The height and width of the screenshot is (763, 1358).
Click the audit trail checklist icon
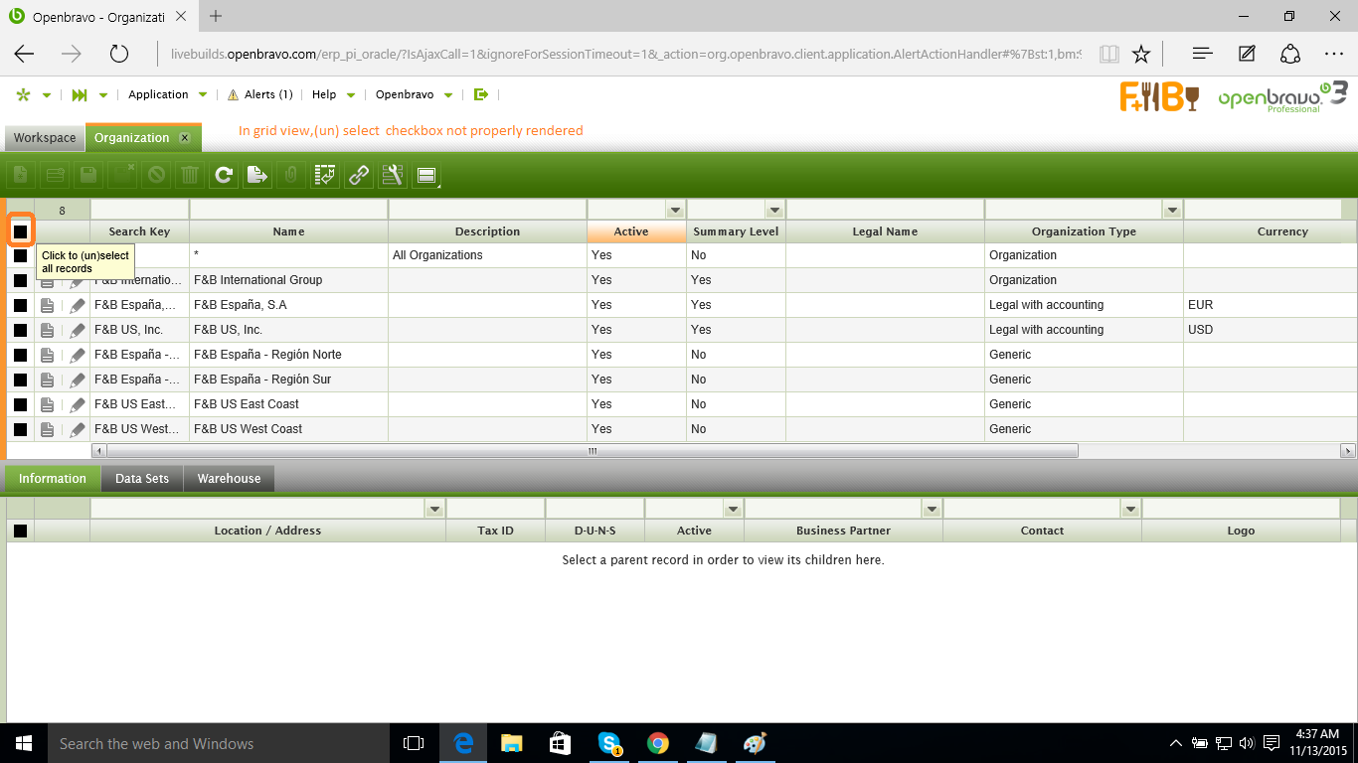pyautogui.click(x=325, y=176)
